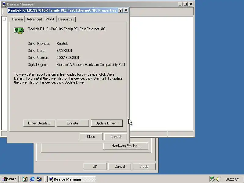Close the NIC Properties dialog

coord(91,137)
